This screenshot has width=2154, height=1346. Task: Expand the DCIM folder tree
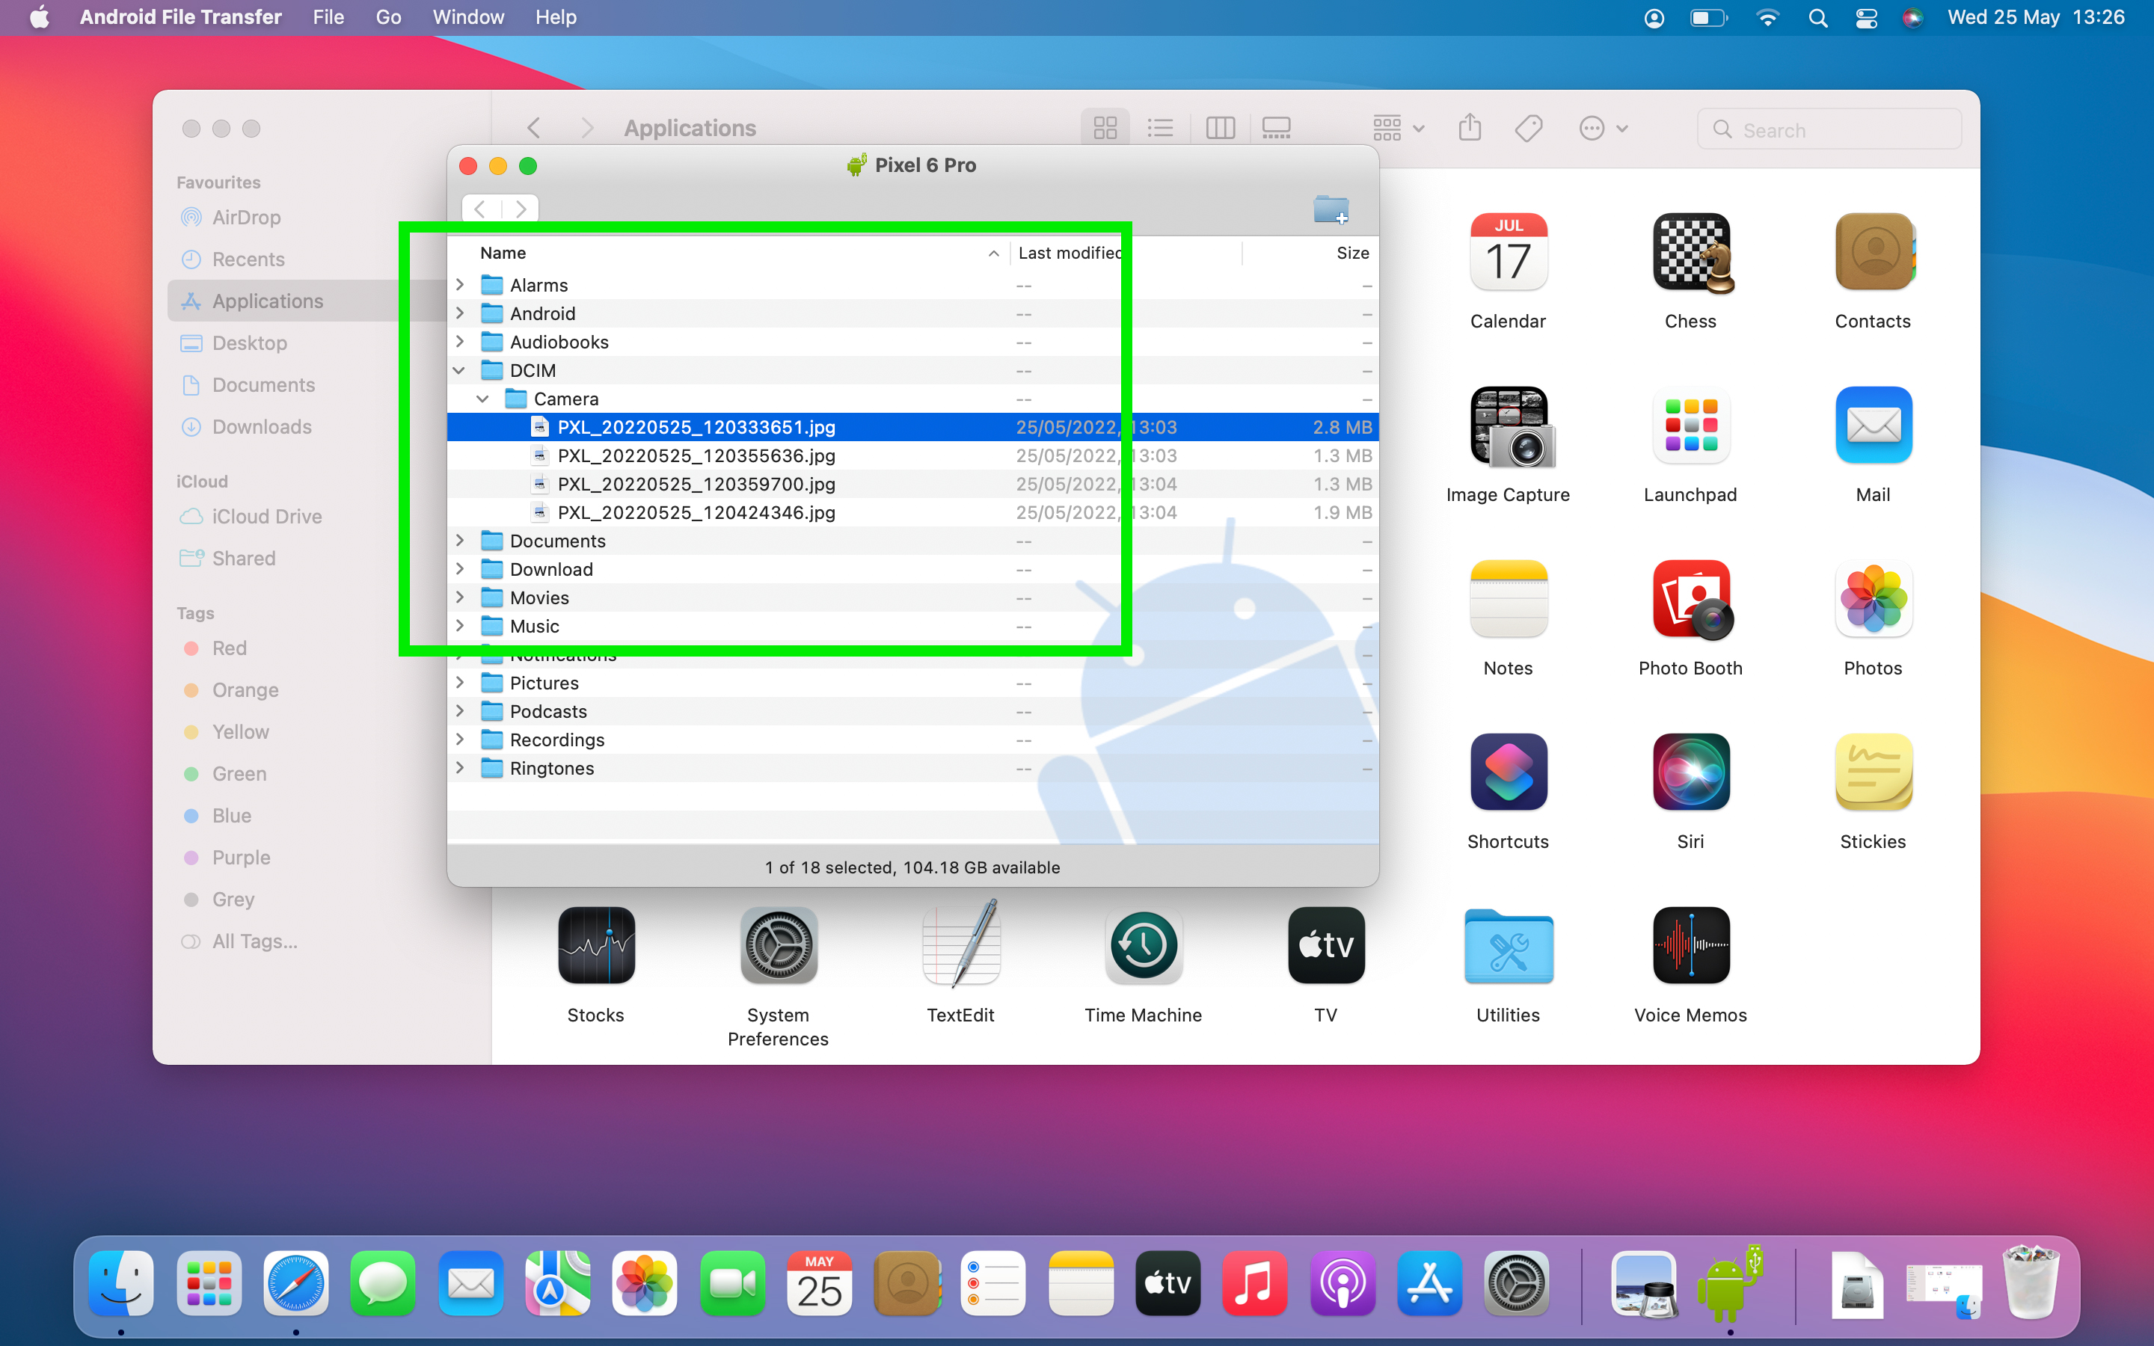tap(461, 369)
